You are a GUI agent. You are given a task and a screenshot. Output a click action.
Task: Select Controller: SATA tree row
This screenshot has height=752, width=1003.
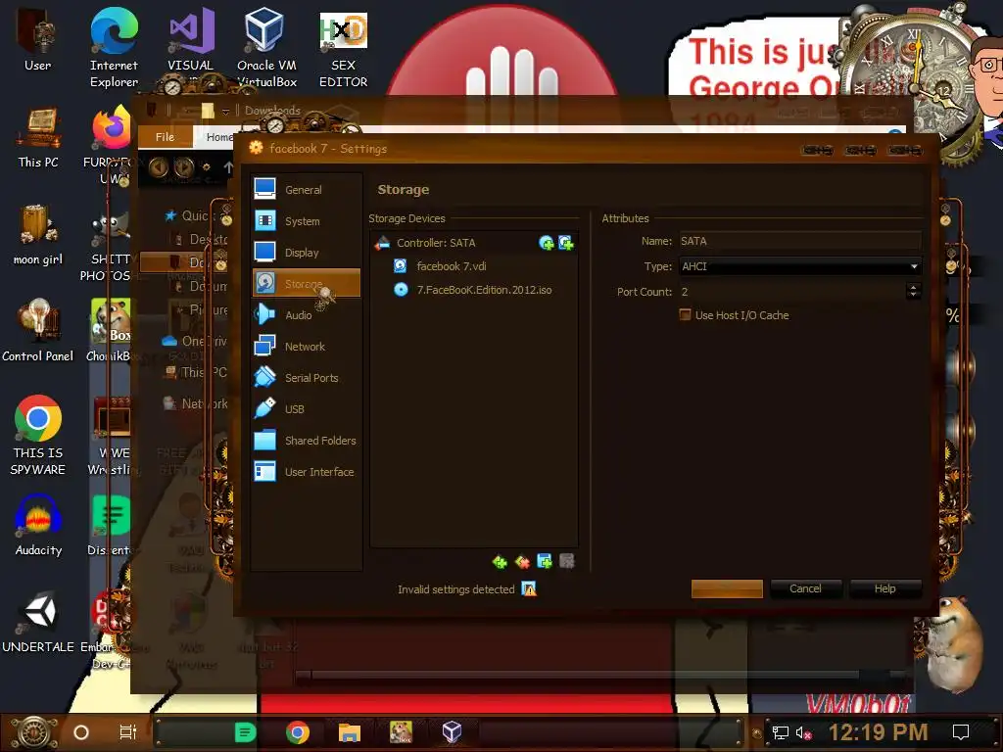click(x=474, y=243)
